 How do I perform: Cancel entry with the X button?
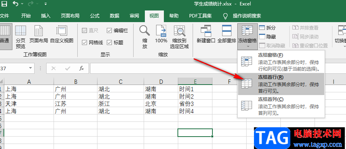click(54, 68)
